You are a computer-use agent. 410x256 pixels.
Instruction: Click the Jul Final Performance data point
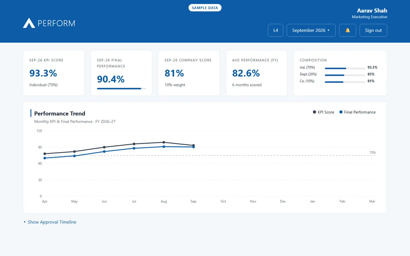[134, 148]
